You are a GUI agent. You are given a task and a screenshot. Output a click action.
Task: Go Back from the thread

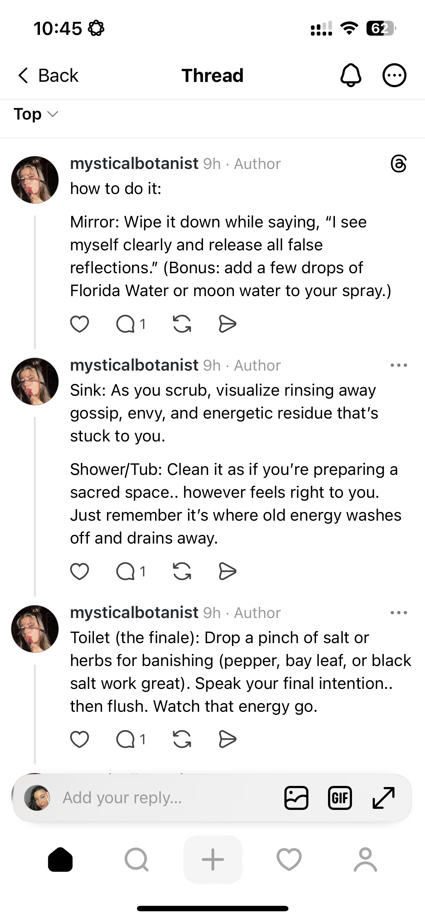click(x=49, y=76)
